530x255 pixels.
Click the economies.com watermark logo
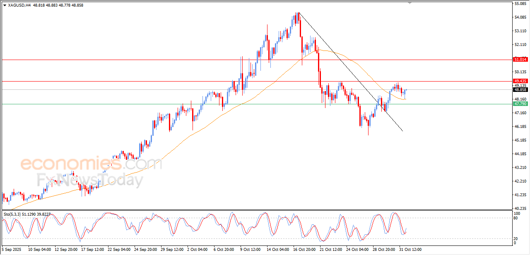click(91, 163)
